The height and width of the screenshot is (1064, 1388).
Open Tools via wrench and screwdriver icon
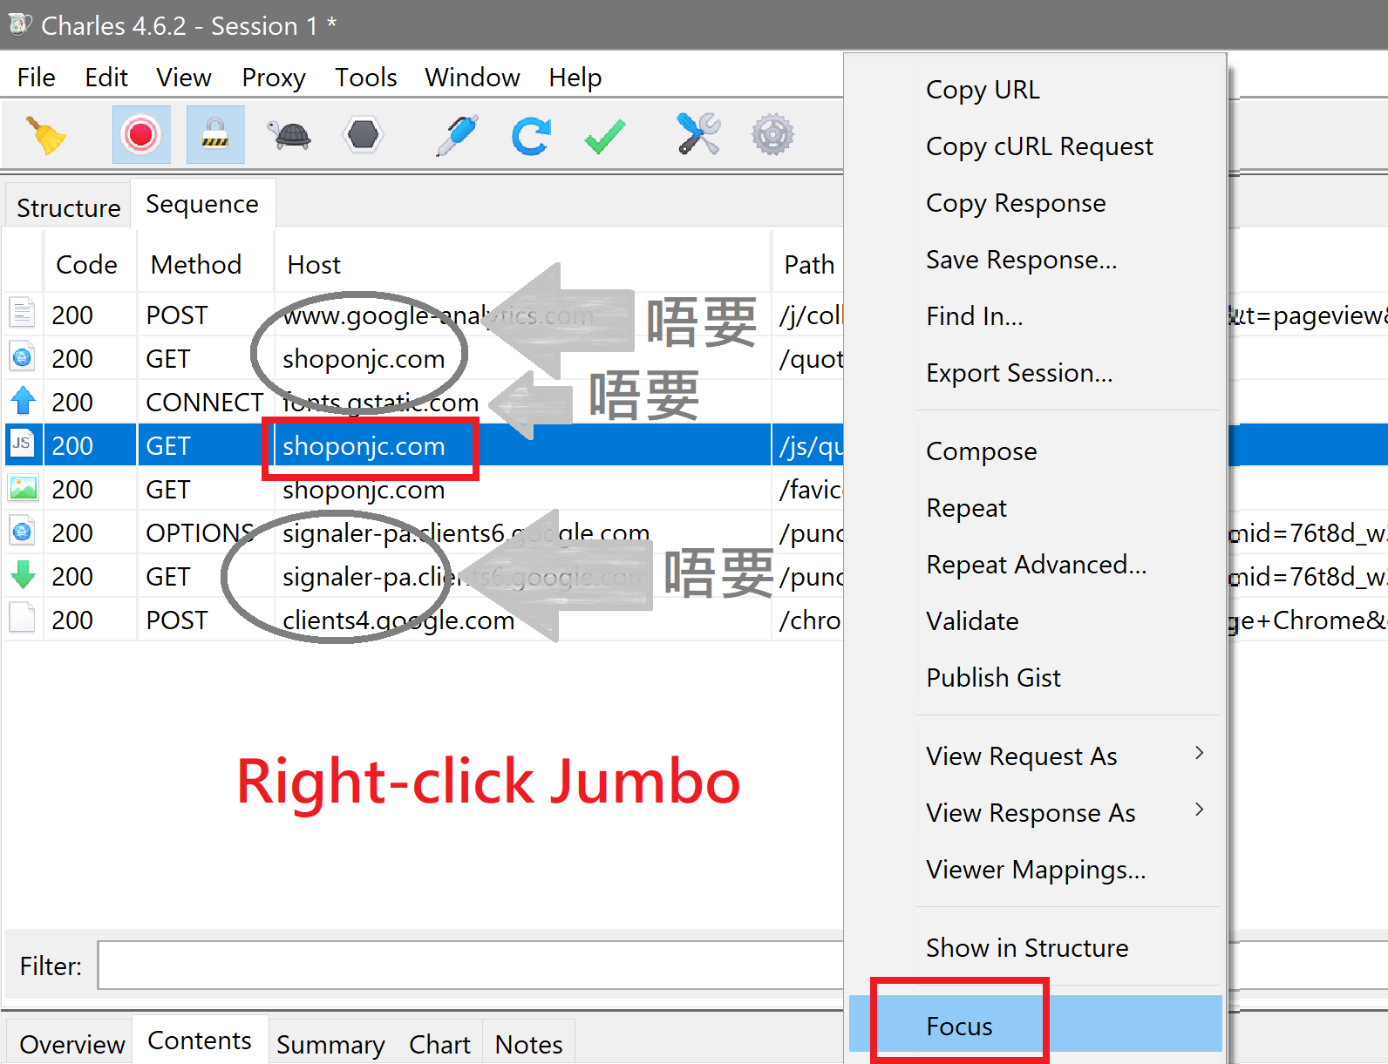tap(698, 135)
